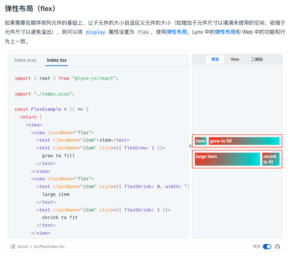The width and height of the screenshot is (294, 257).
Task: Click the './index.scss' import string
Action: pyautogui.click(x=53, y=94)
